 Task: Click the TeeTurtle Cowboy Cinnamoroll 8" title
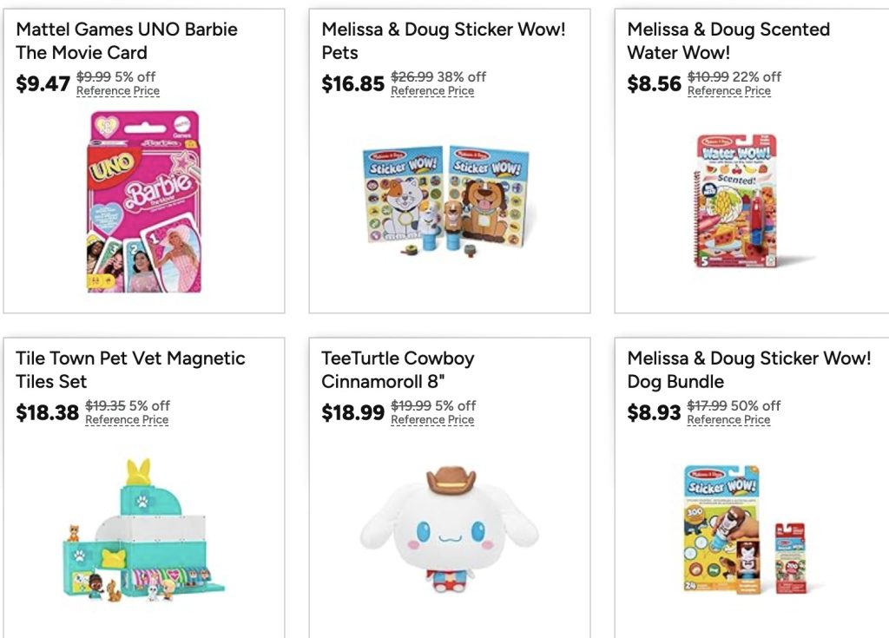point(398,370)
